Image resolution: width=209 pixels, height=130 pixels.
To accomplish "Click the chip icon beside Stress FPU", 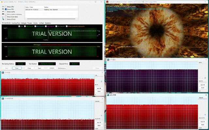I will coord(3,9).
